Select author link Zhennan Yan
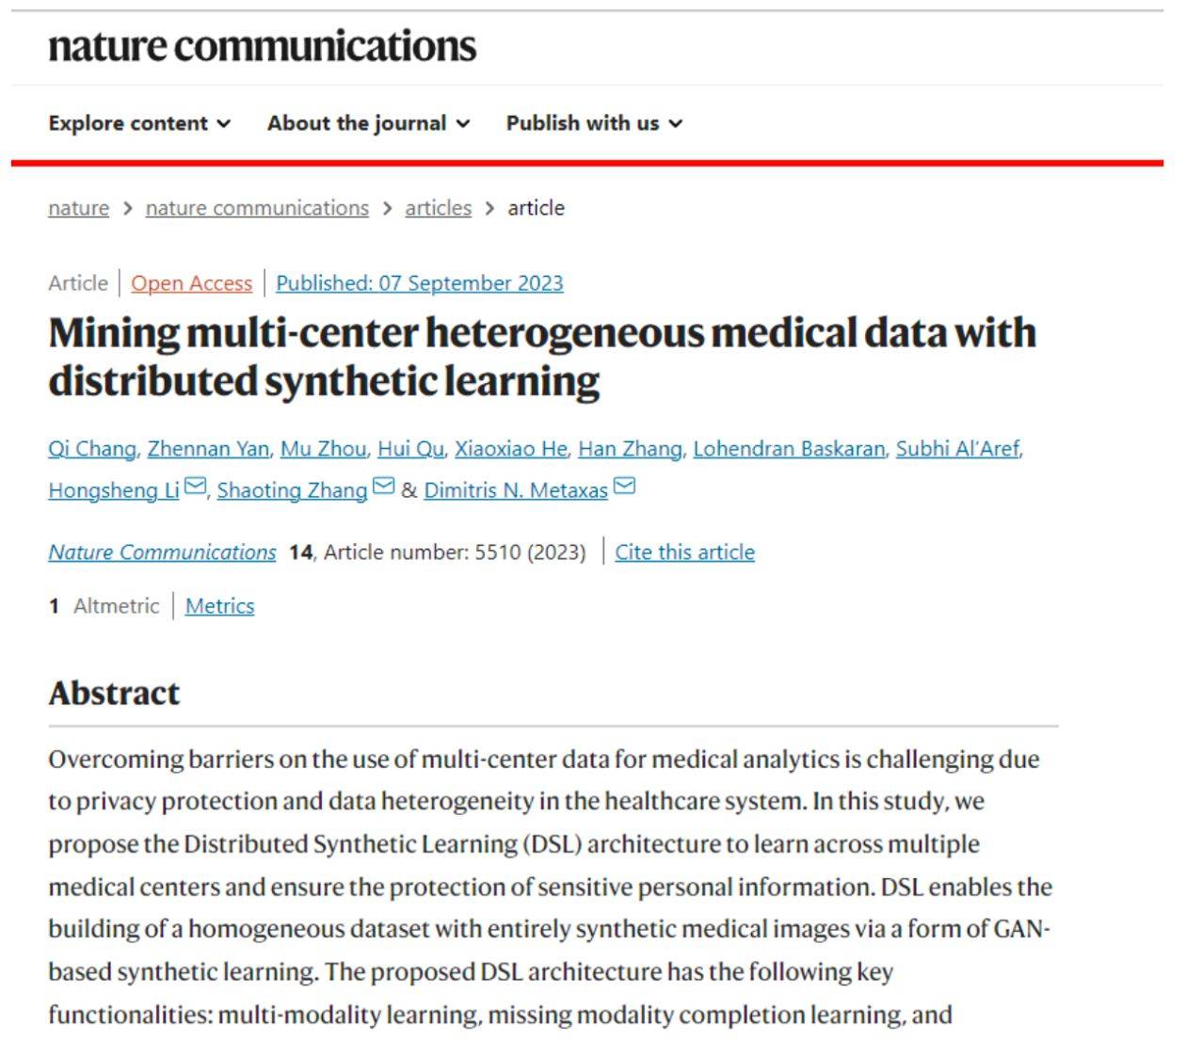Screen dimensions: 1186x1040 (x=208, y=449)
